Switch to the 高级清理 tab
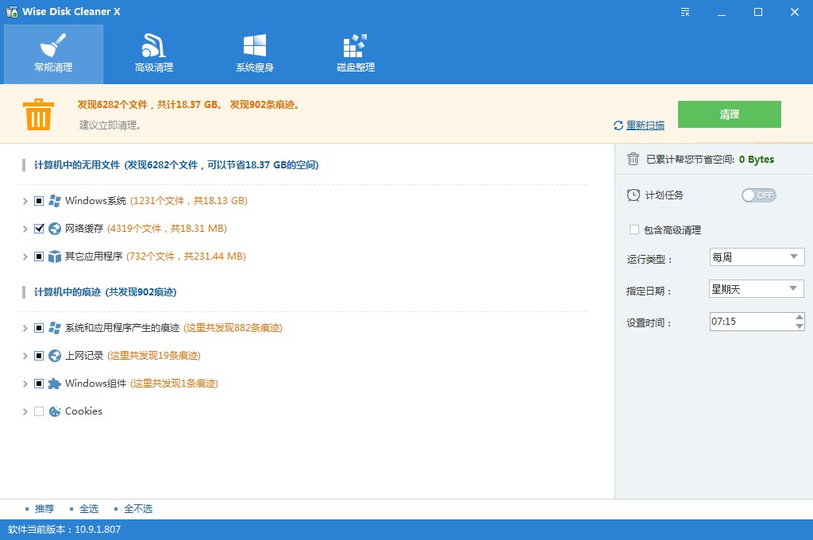The image size is (813, 540). point(154,53)
